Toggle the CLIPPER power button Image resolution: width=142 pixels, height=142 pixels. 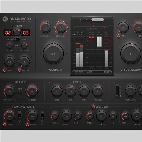(x=20, y=70)
